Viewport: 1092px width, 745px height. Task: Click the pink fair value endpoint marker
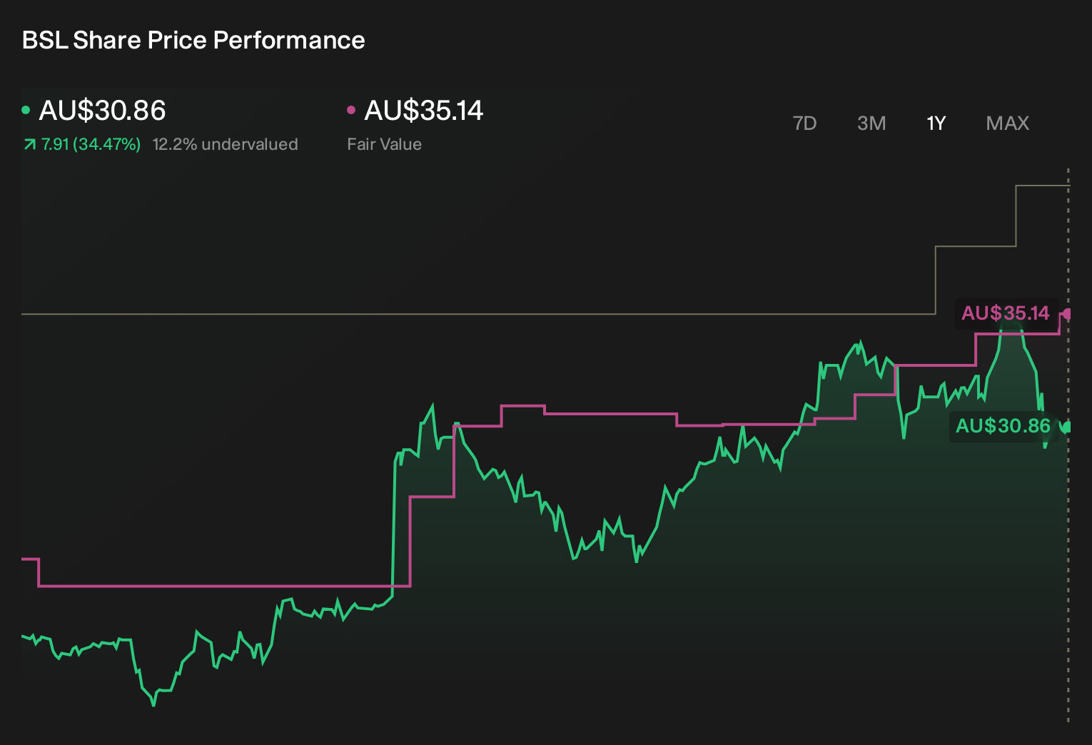pyautogui.click(x=1067, y=314)
